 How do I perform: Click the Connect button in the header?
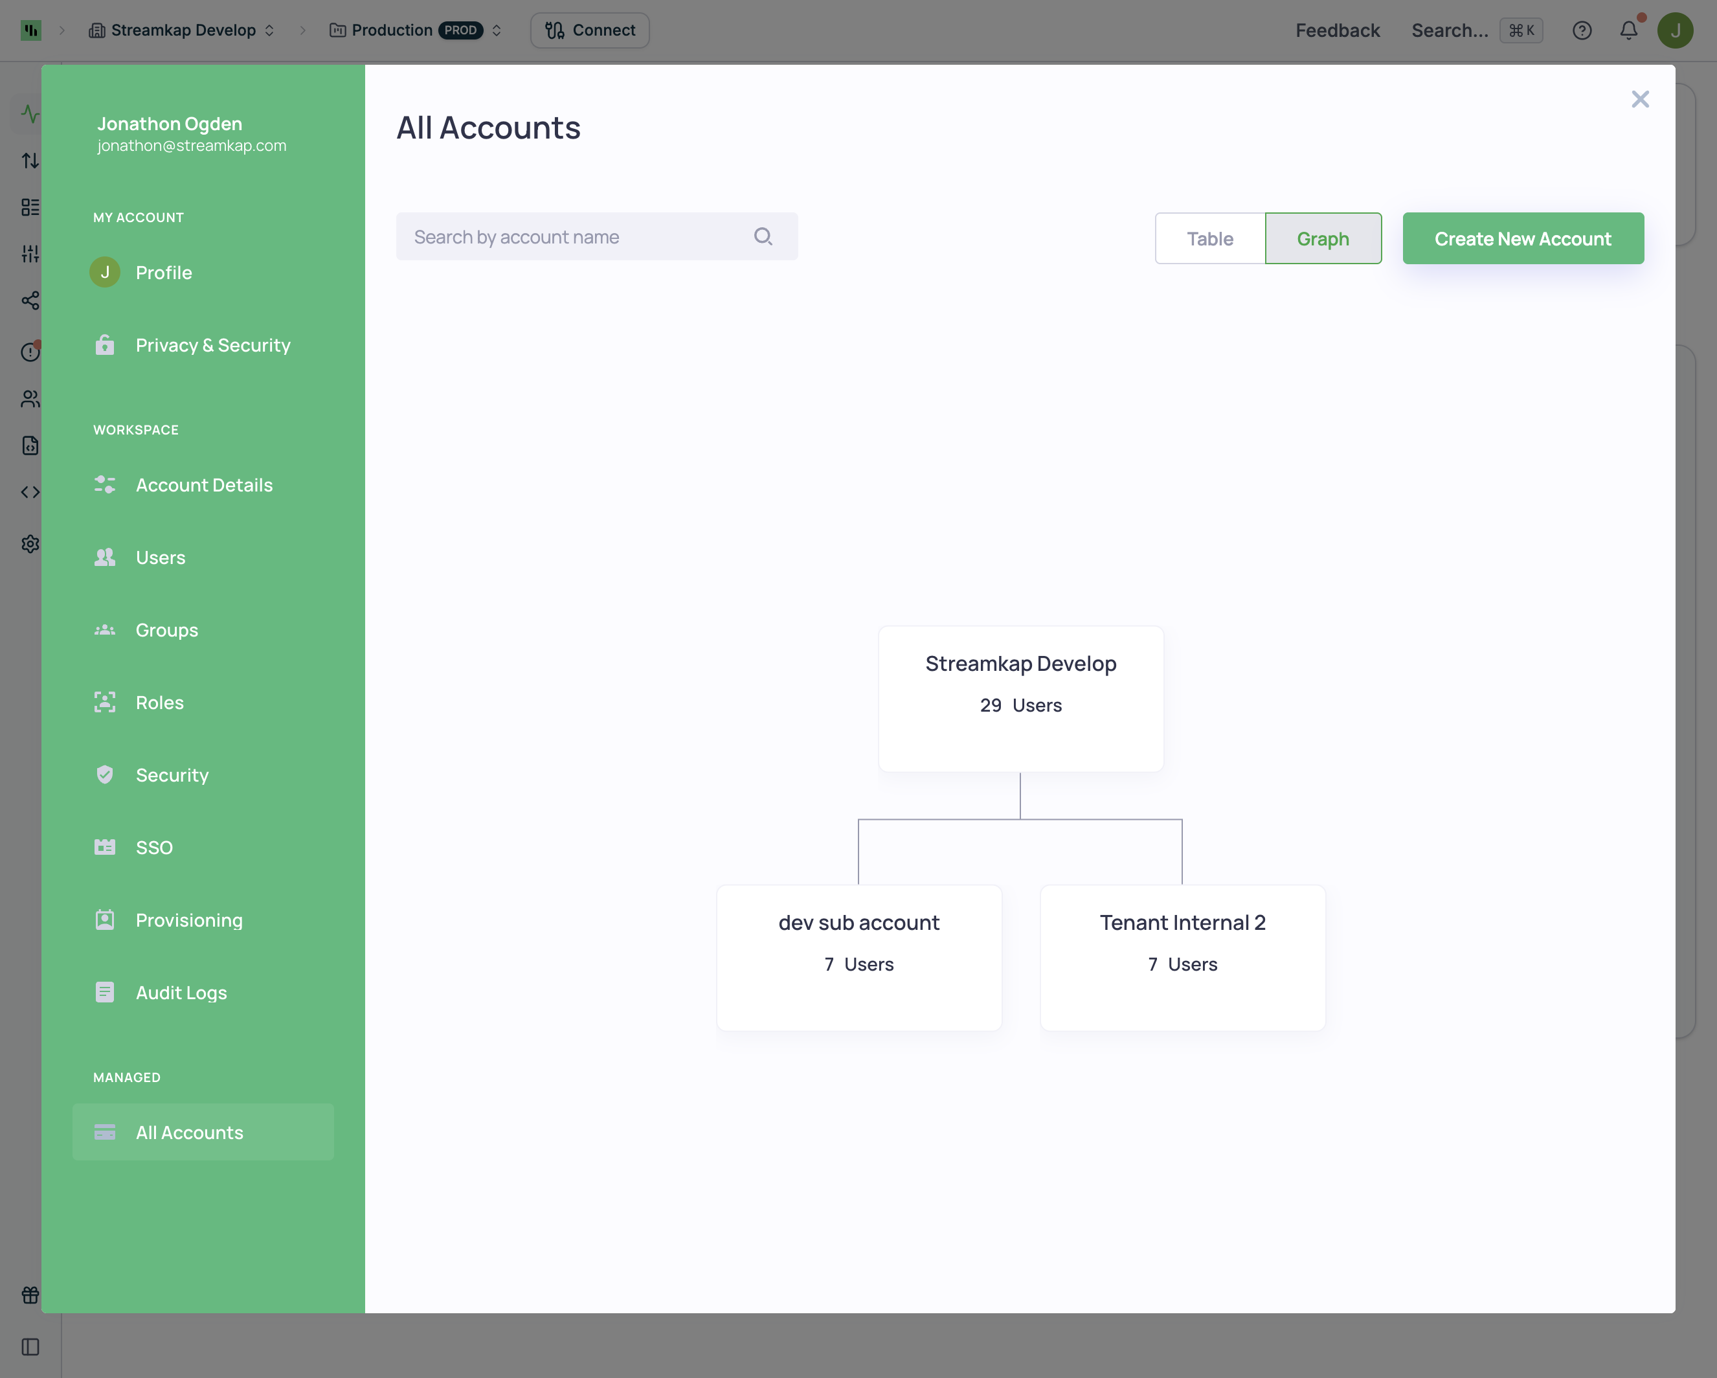[589, 30]
